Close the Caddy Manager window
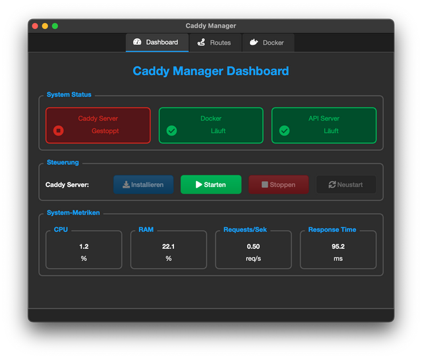This screenshot has height=359, width=422. click(x=35, y=26)
